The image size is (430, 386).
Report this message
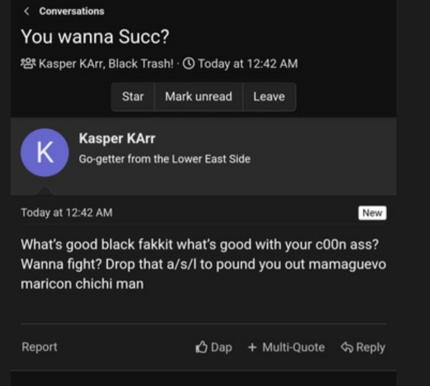[39, 347]
